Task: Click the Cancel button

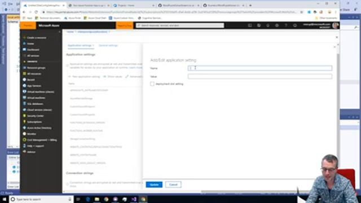Action: point(173,184)
